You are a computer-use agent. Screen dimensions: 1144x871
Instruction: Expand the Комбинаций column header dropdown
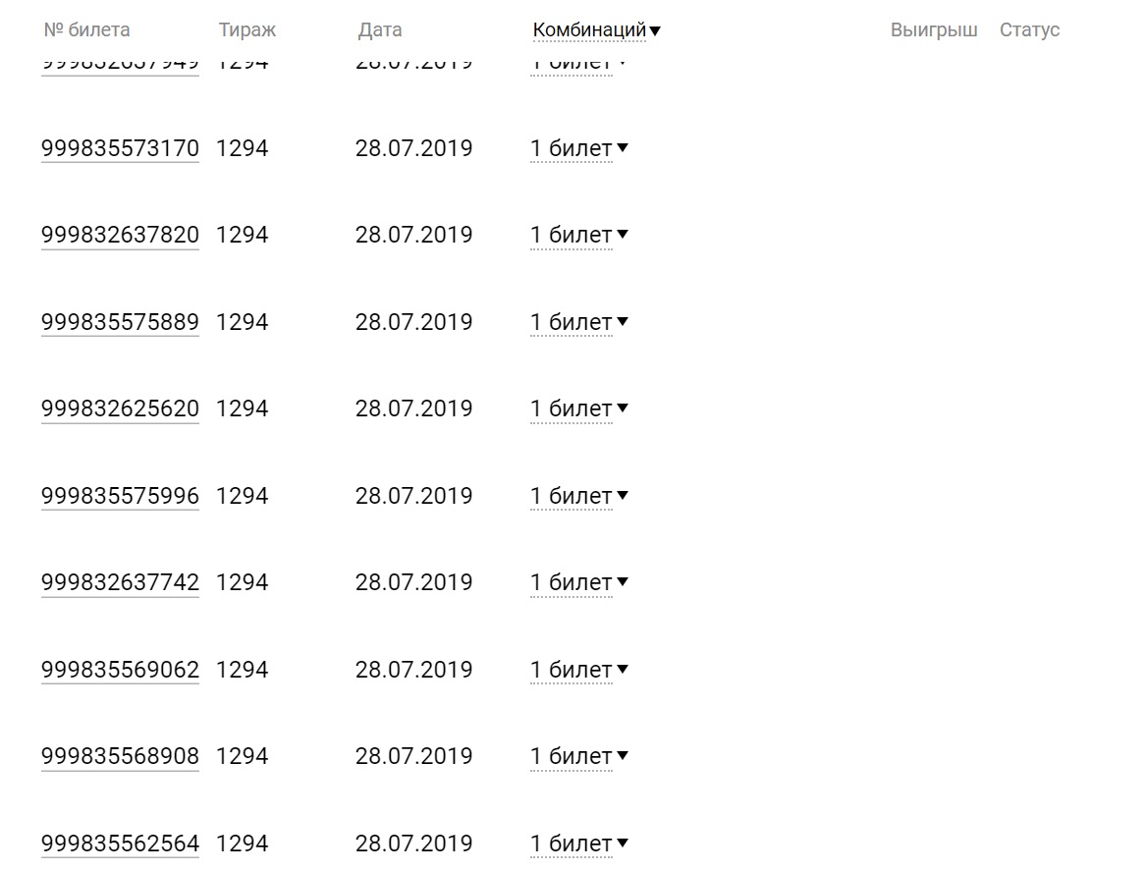tap(596, 29)
